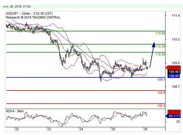This screenshot has height=135, width=183.
Task: Click the RSI axis label 30
Action: pyautogui.click(x=178, y=122)
